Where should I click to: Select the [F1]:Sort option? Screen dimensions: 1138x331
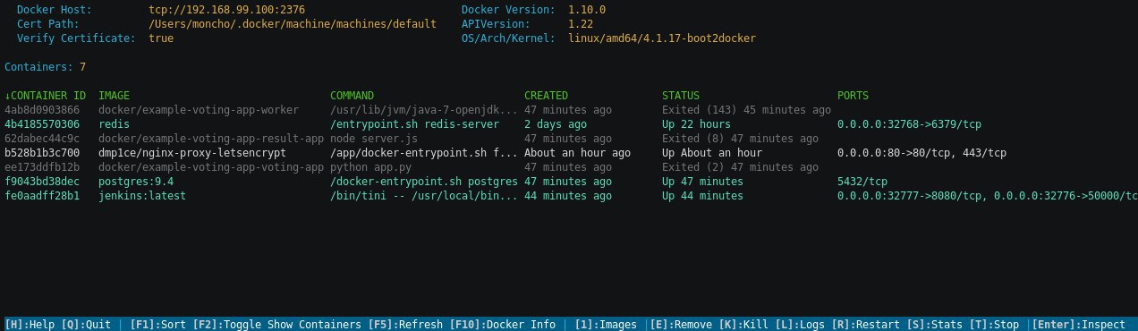point(158,325)
